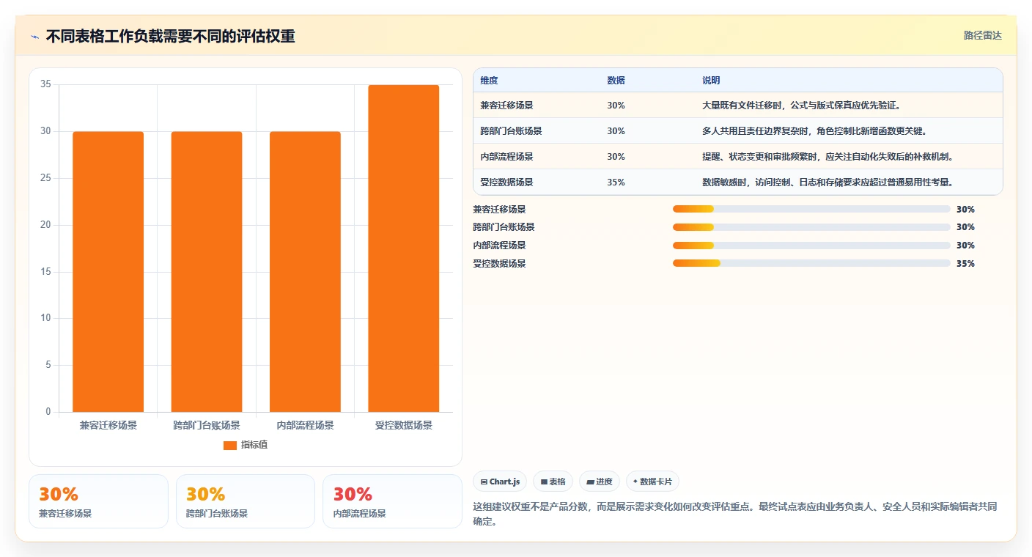1032x557 pixels.
Task: Click the icon inside 进度 chip
Action: (x=590, y=482)
